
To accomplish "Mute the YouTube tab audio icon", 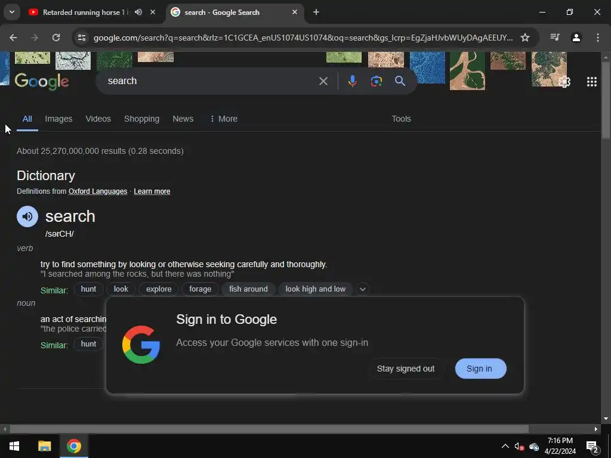I will (x=138, y=12).
